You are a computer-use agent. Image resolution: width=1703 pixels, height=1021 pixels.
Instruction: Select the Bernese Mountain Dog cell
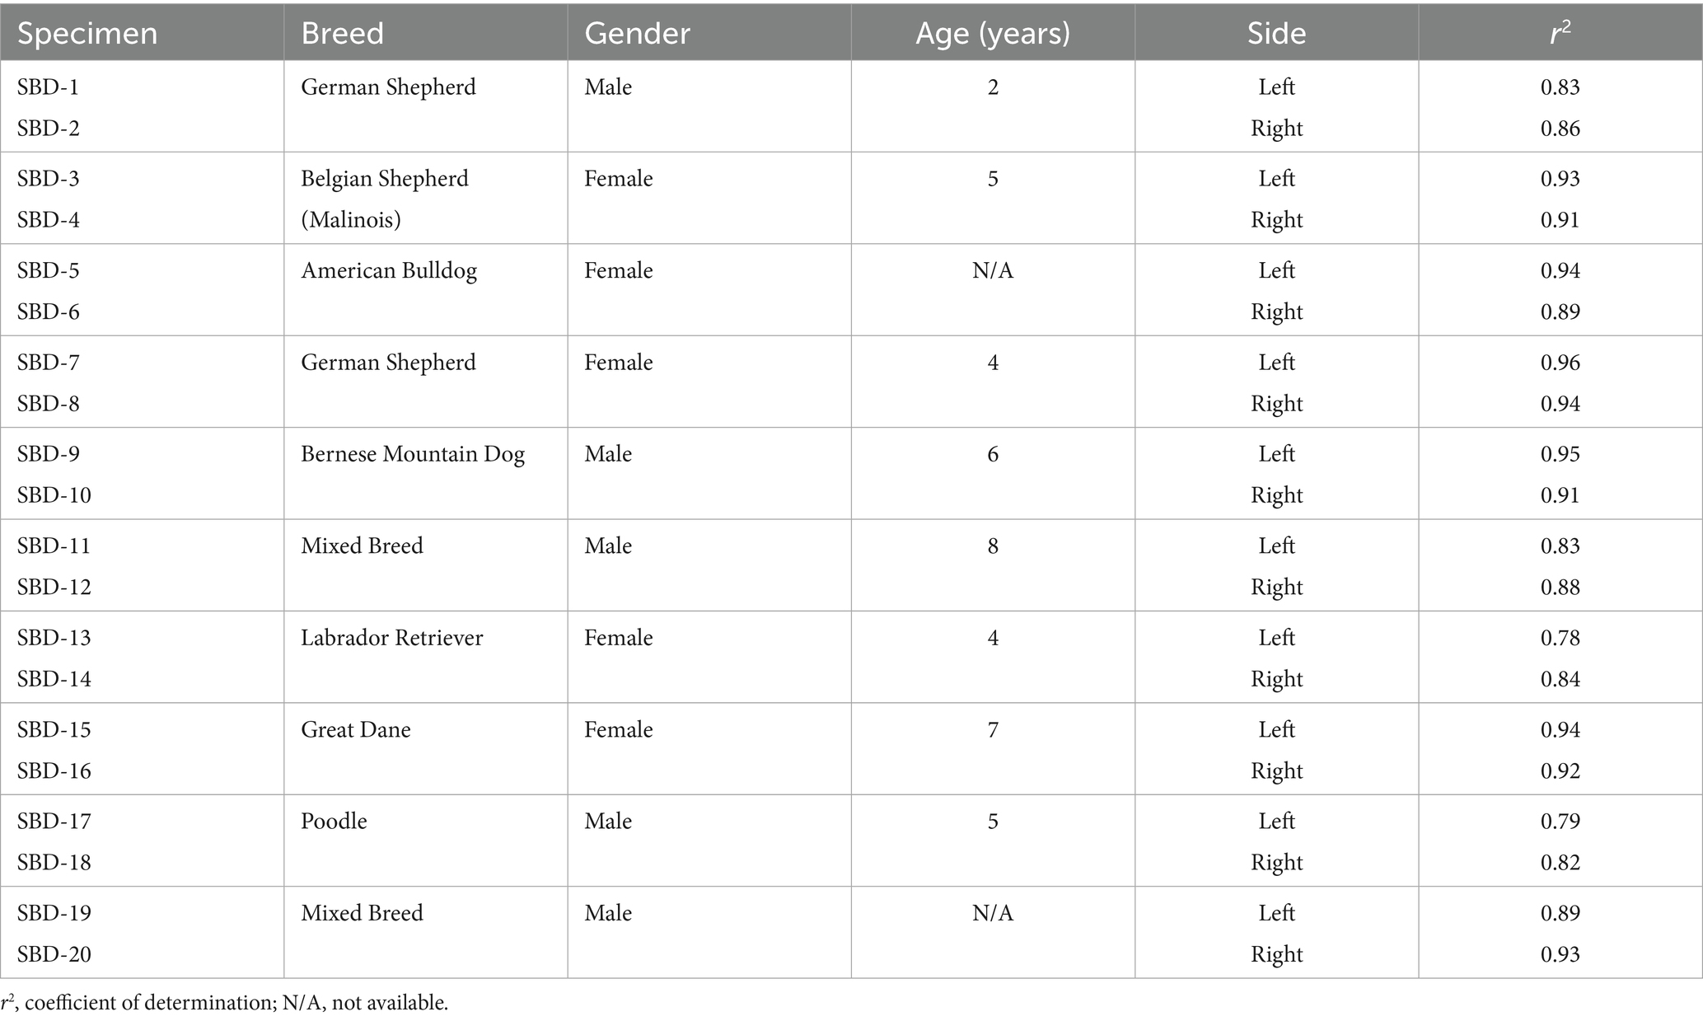[413, 454]
